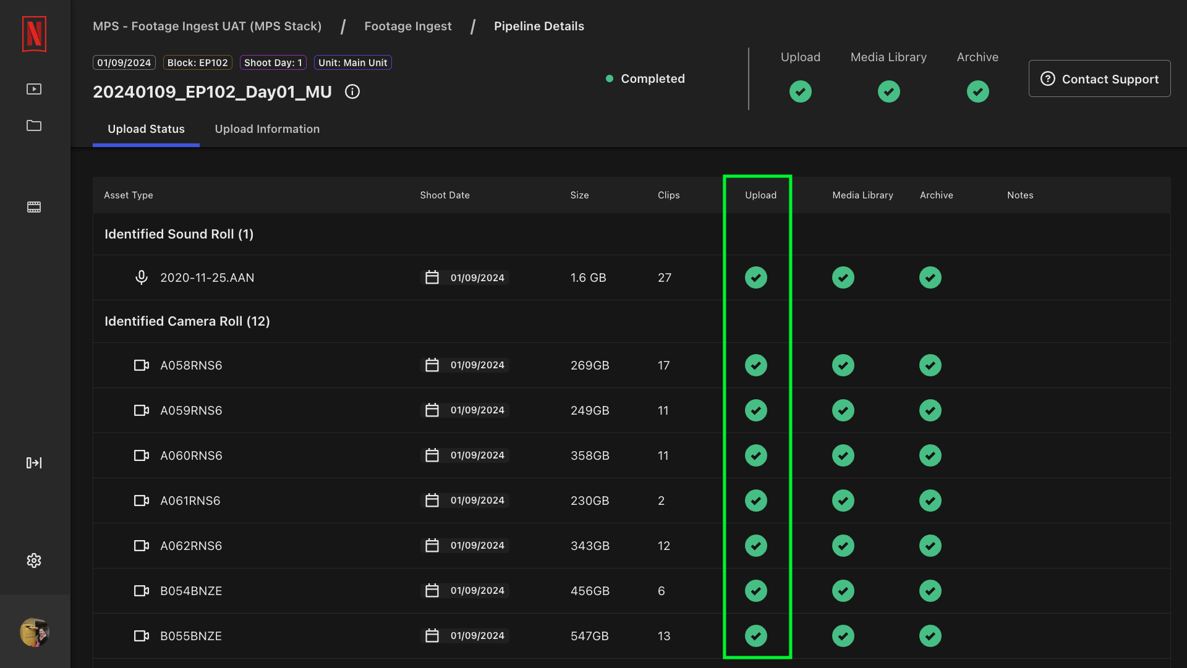Click the Pipeline Details breadcrumb
The image size is (1187, 668).
(x=539, y=26)
